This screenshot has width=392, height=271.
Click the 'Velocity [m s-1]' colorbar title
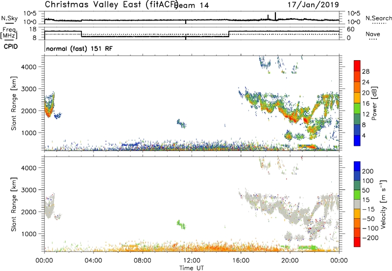(383, 204)
